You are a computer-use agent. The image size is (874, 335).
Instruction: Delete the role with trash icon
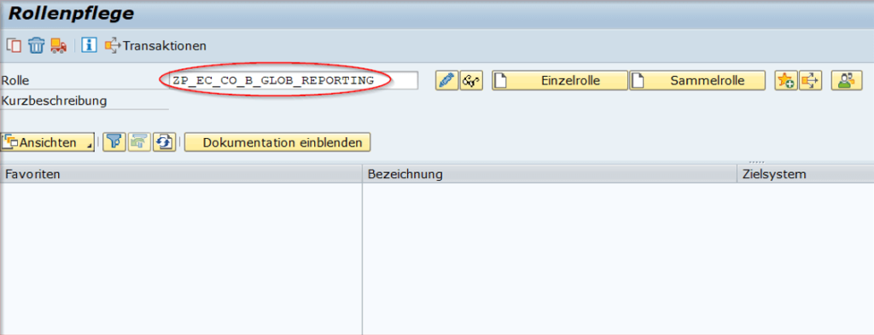coord(36,45)
